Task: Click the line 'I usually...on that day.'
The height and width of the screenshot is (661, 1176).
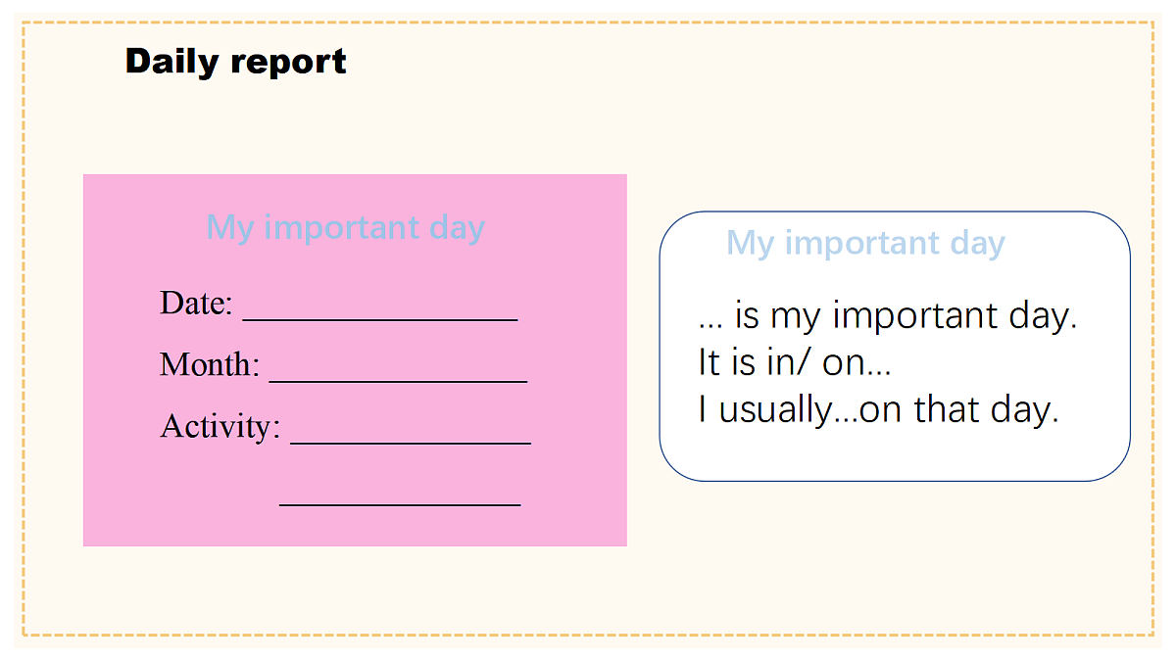Action: tap(878, 409)
